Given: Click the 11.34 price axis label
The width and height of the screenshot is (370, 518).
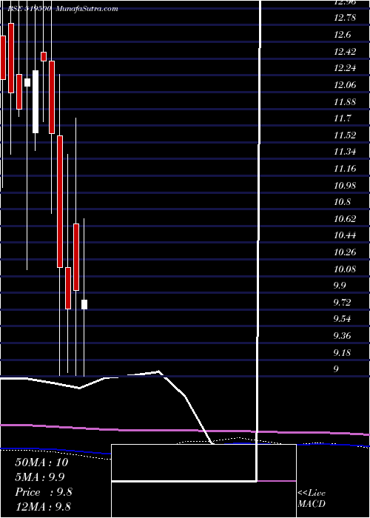Looking at the screenshot, I should [x=345, y=152].
